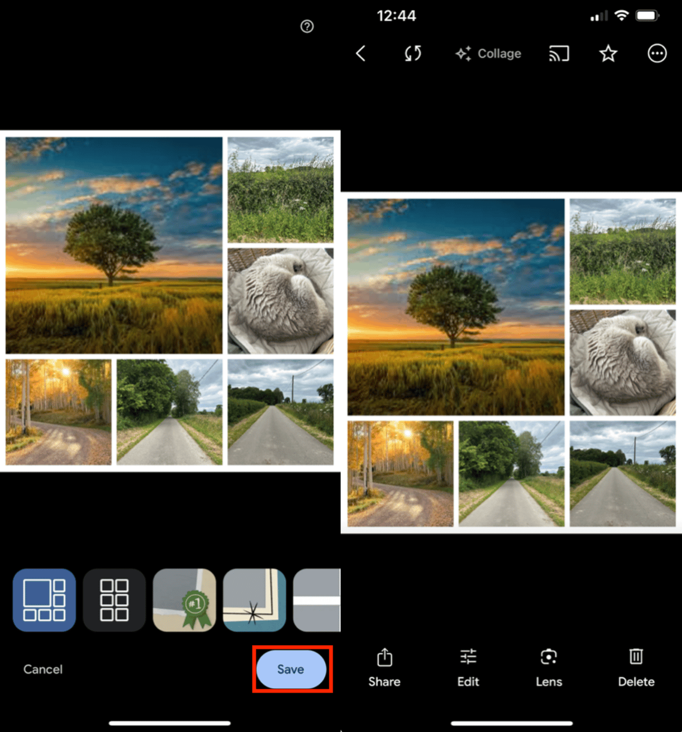This screenshot has width=682, height=732.
Task: Favorite the collage with the star icon
Action: [x=608, y=54]
